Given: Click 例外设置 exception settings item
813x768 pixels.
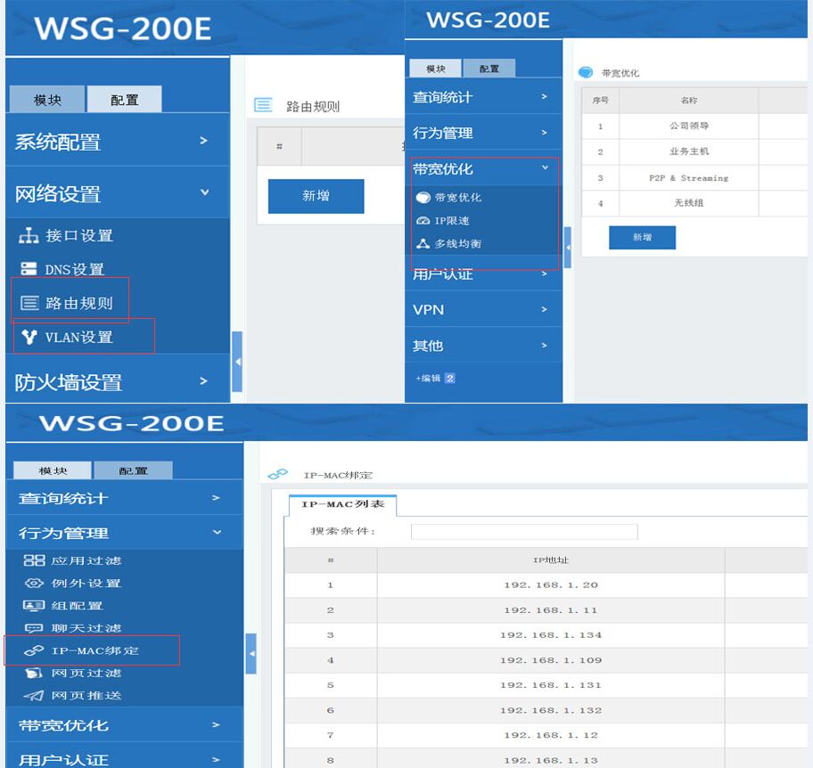Looking at the screenshot, I should point(86,584).
